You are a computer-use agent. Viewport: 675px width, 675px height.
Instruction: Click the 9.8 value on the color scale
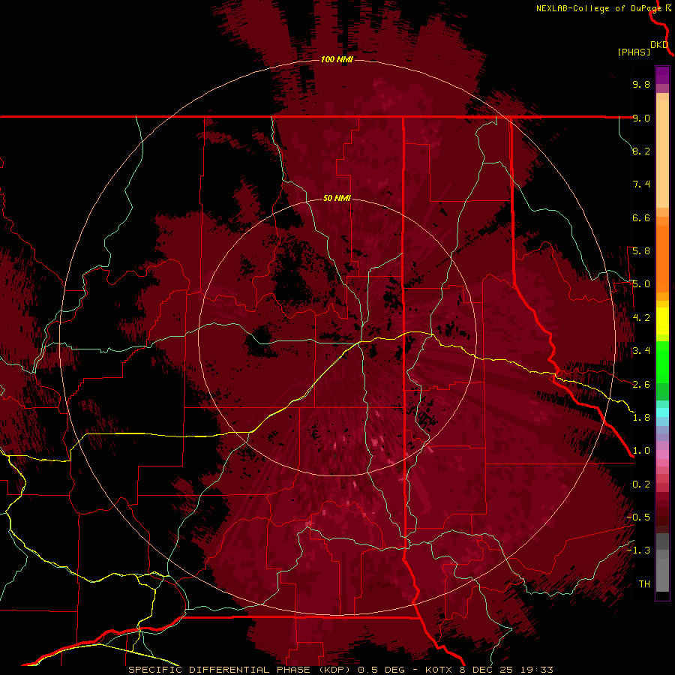pos(641,84)
